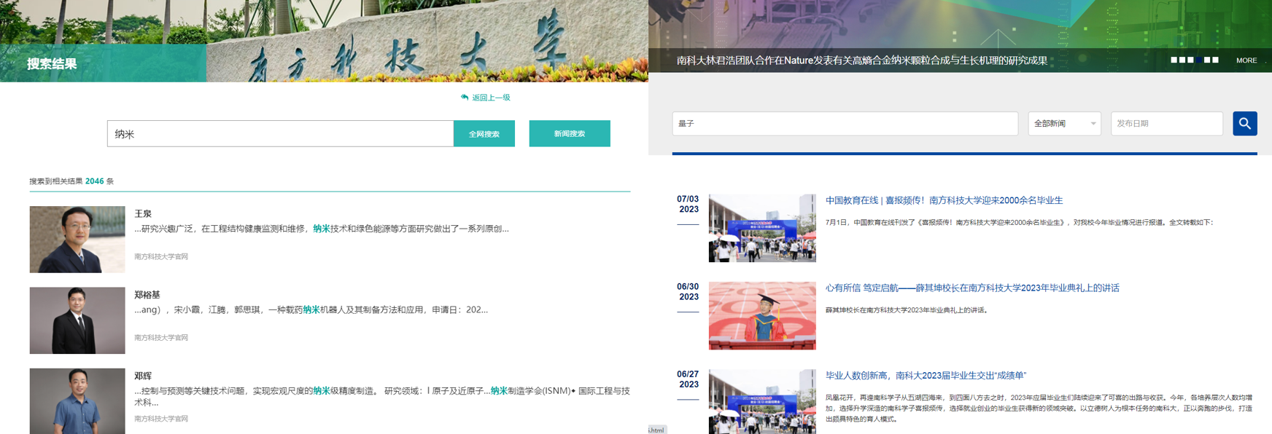Image resolution: width=1272 pixels, height=434 pixels.
Task: Select the second carousel indicator square
Action: [x=1182, y=60]
